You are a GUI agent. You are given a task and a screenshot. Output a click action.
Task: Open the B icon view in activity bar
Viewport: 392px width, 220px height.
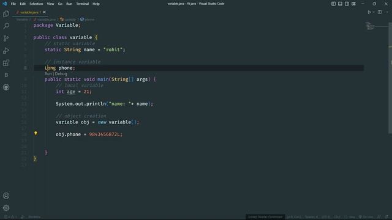click(x=6, y=75)
